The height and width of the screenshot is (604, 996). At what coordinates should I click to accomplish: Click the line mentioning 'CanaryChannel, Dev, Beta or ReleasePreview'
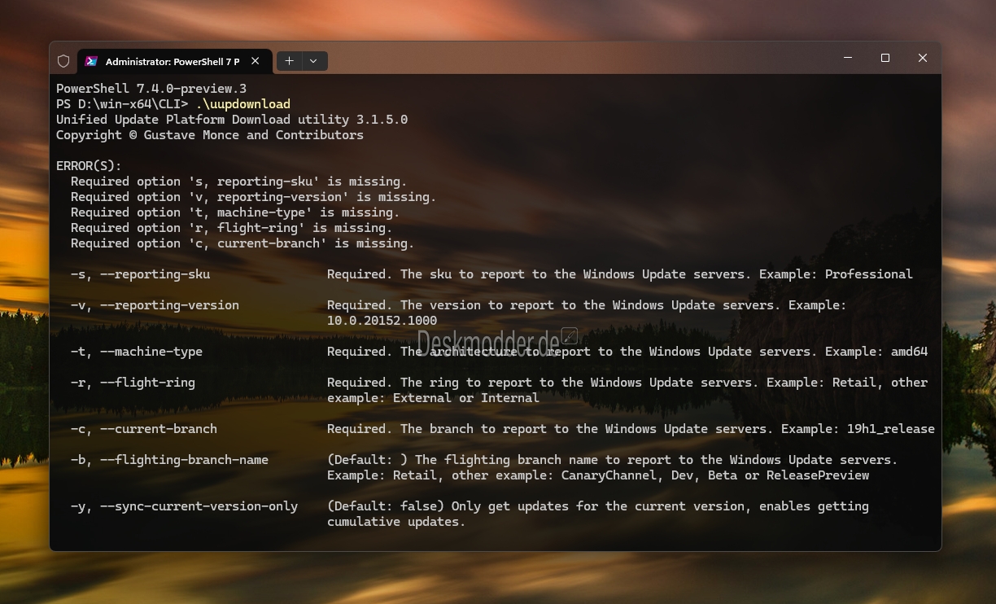point(598,475)
